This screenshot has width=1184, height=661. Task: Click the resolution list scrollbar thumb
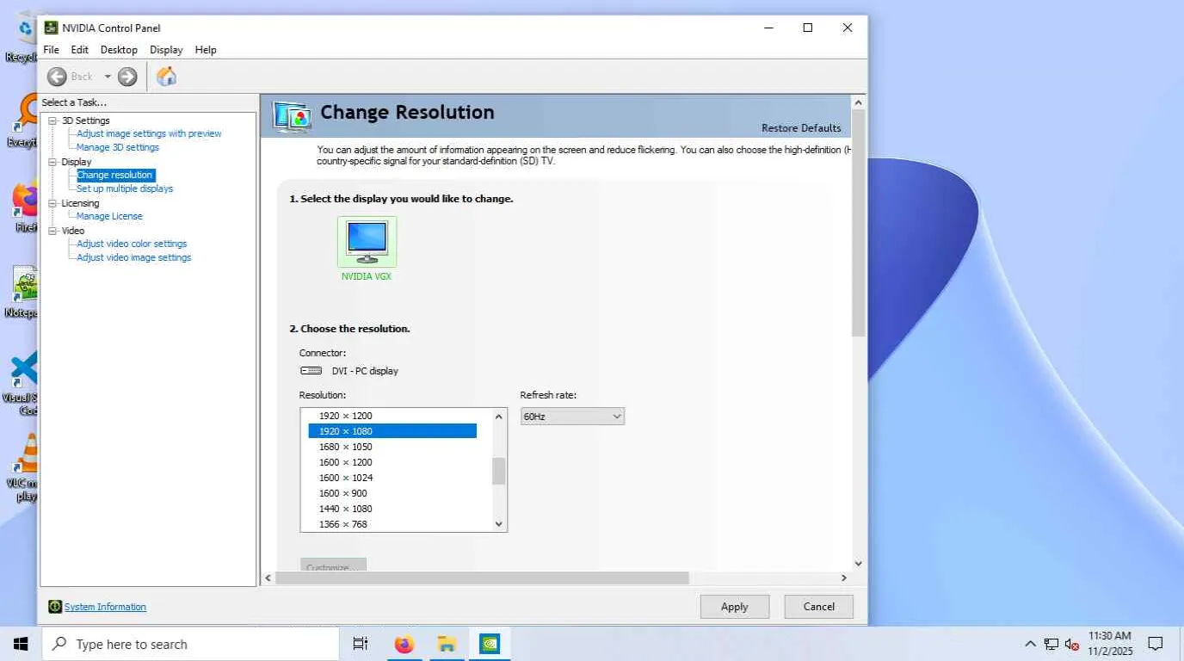[x=498, y=471]
